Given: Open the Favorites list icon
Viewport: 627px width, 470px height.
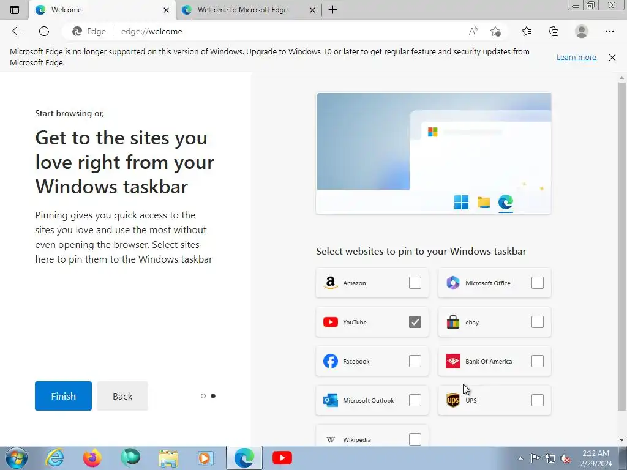Looking at the screenshot, I should coord(527,31).
